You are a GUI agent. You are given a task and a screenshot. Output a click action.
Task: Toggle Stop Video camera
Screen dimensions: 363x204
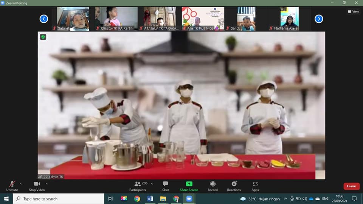(37, 185)
